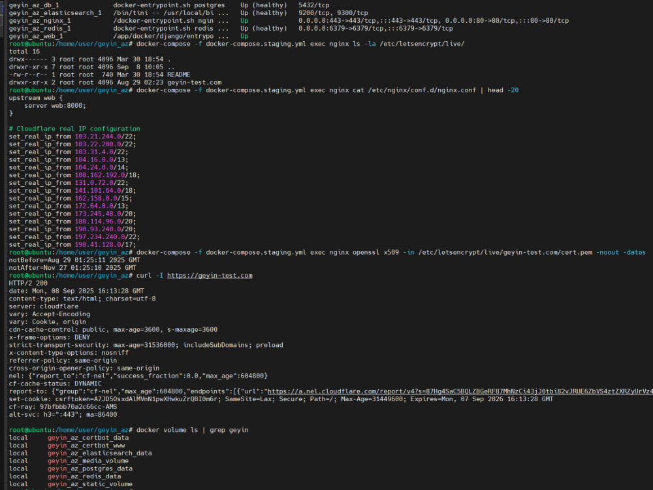Click IP address '103.31.4.0'

[94, 152]
